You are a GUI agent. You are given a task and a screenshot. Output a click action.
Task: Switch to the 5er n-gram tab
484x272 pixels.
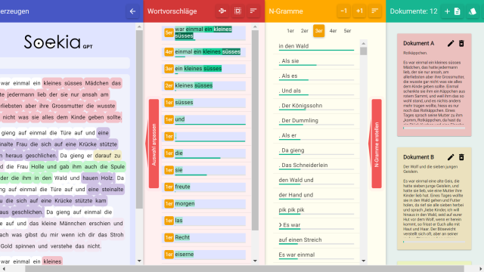point(347,31)
